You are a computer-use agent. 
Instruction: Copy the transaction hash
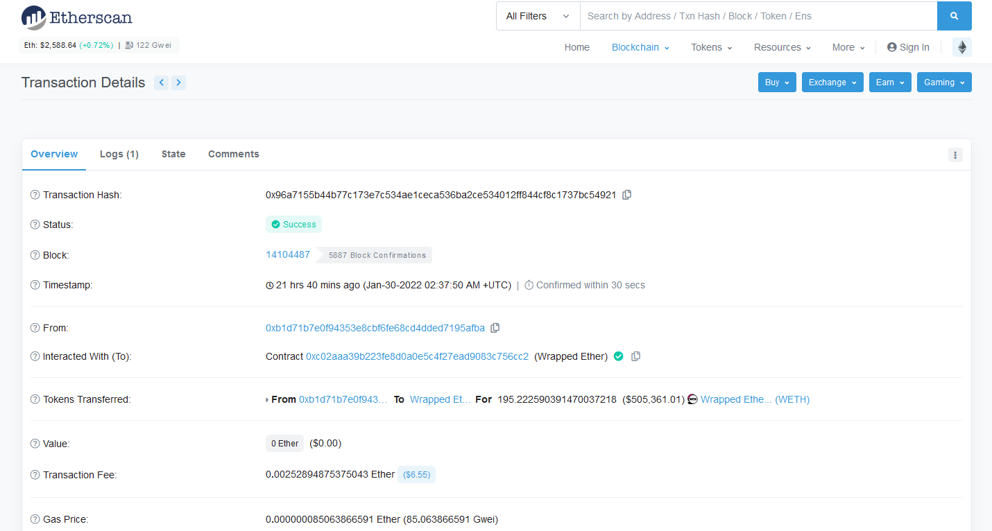626,195
